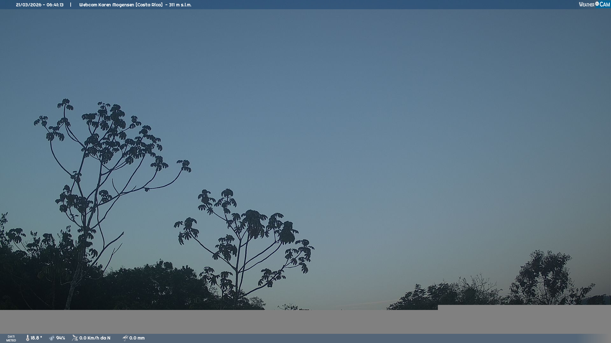Click the 94% humidity value
This screenshot has height=343, width=611.
(x=60, y=338)
